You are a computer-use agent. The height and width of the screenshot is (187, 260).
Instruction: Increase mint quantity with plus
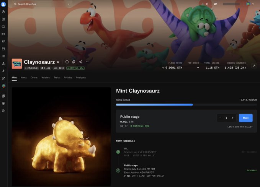(233, 118)
